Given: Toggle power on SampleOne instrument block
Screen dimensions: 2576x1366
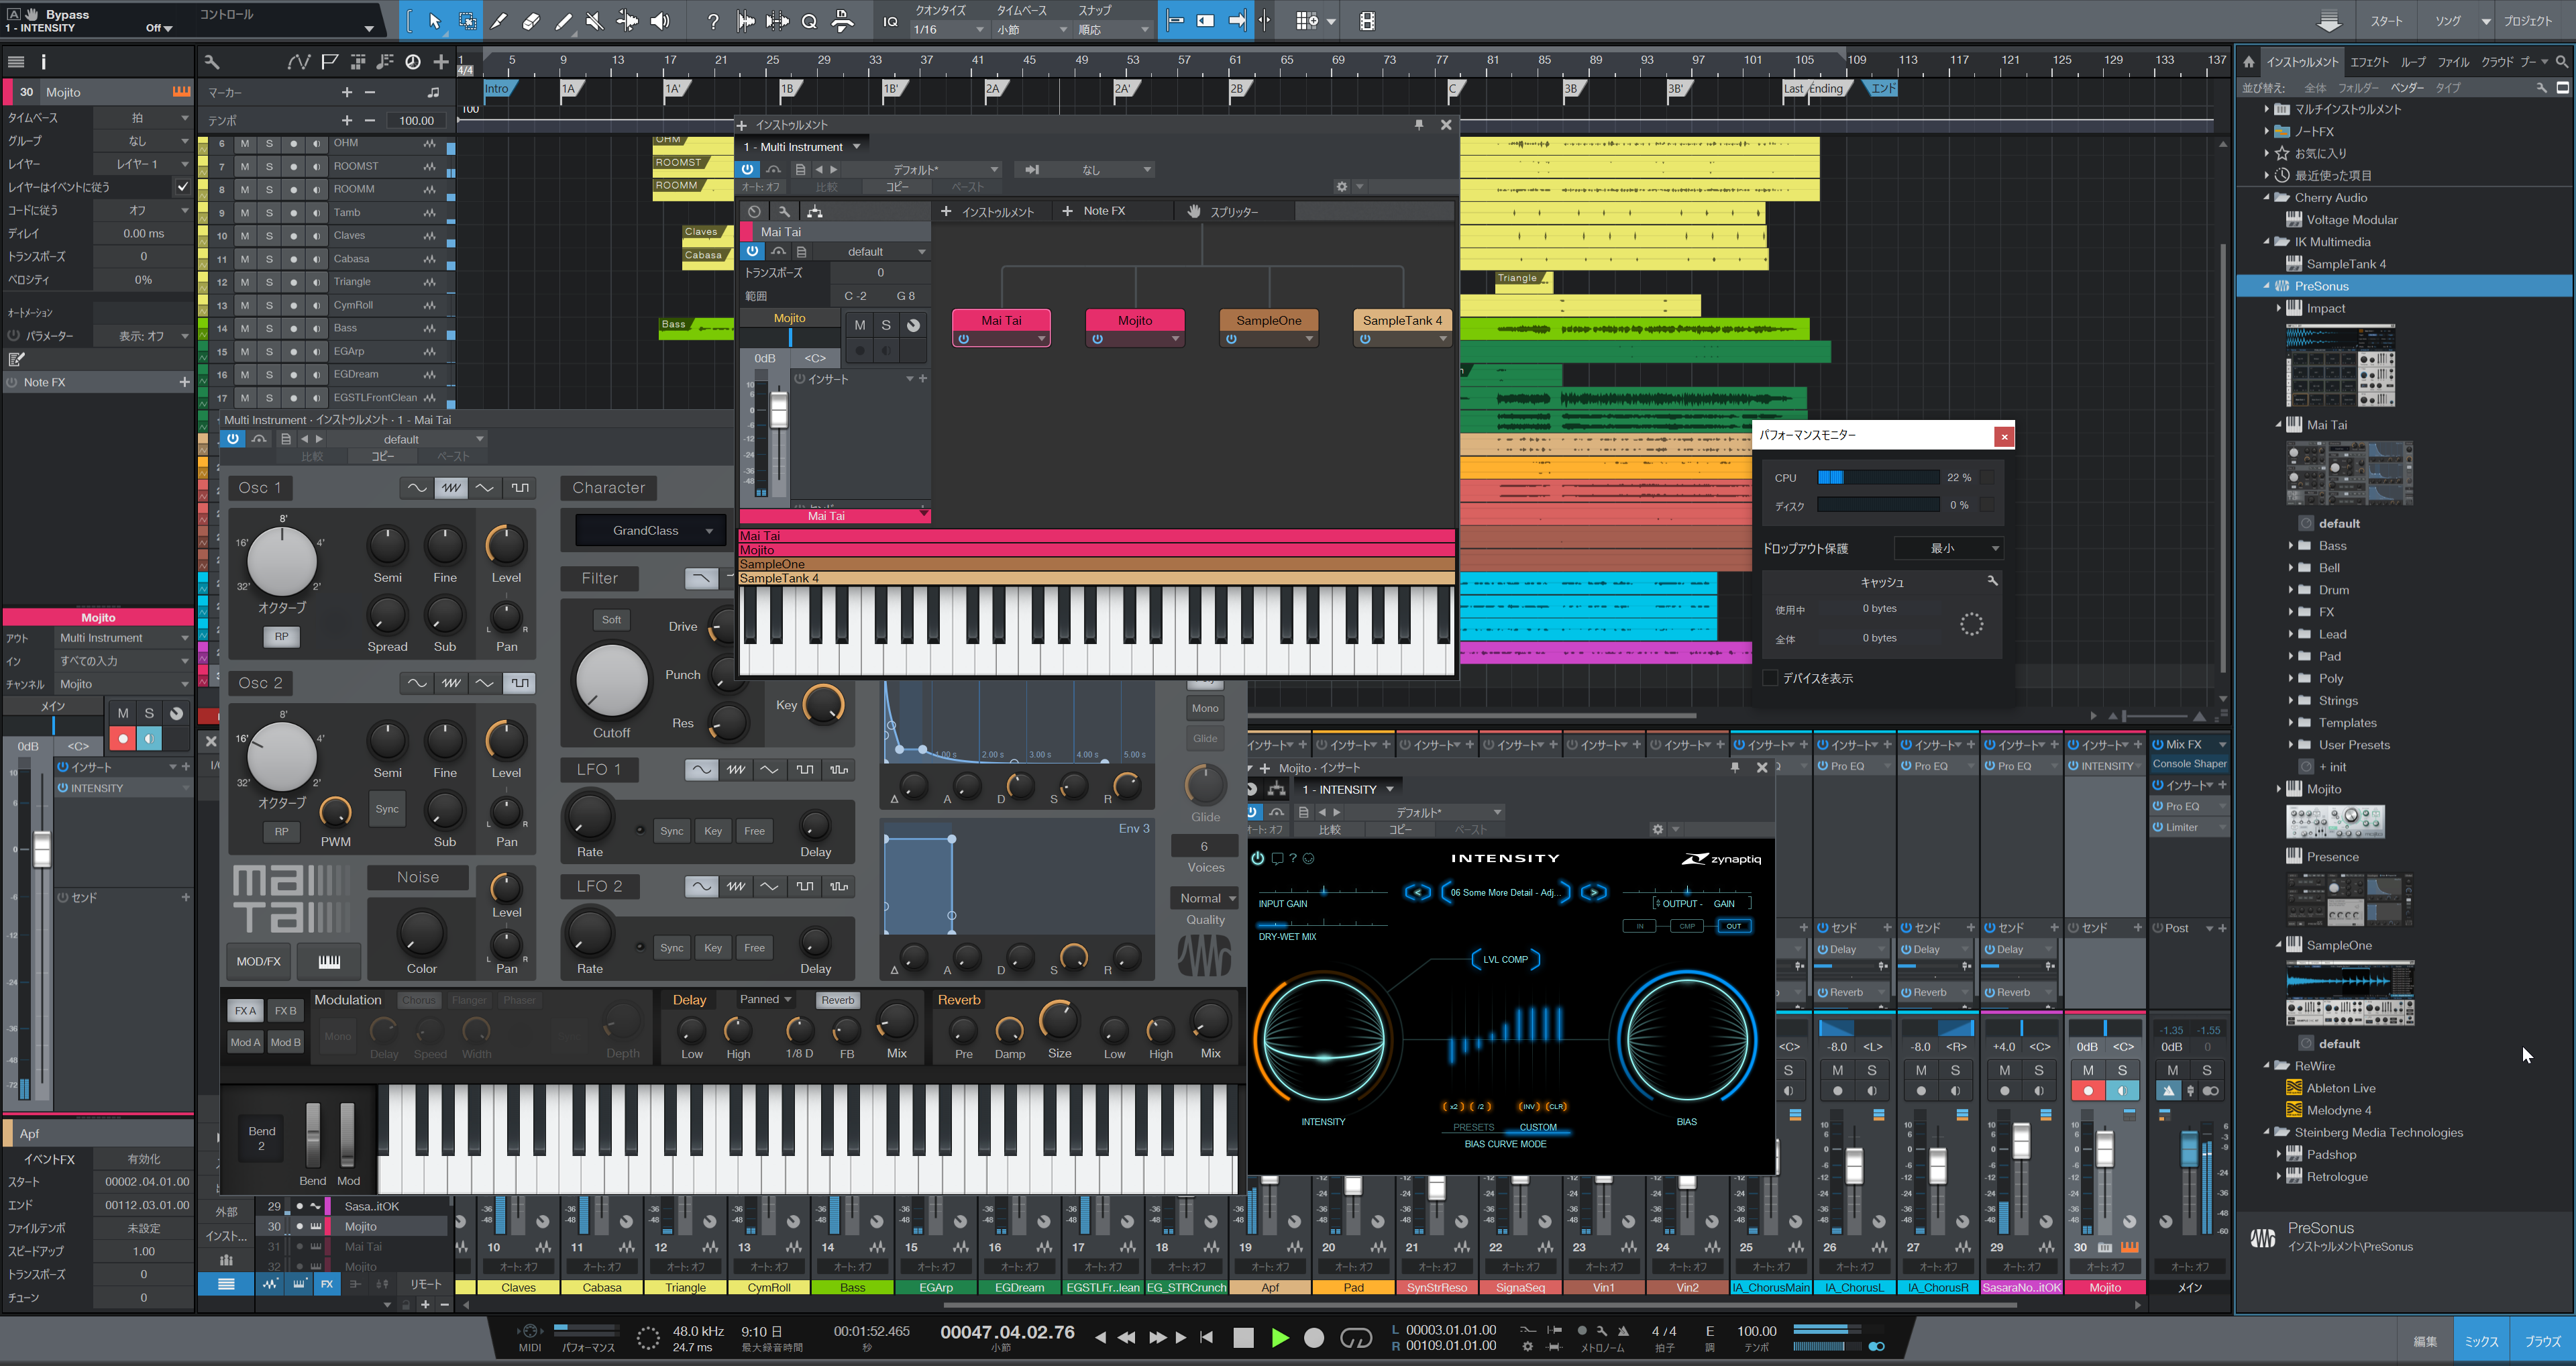Looking at the screenshot, I should 1231,339.
